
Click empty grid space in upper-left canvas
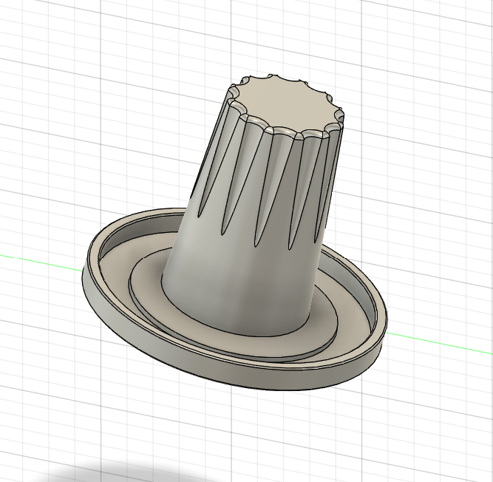coord(74,89)
